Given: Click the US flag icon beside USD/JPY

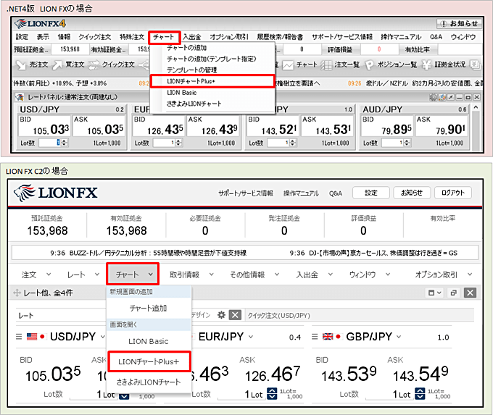Looking at the screenshot, I should click(x=32, y=337).
